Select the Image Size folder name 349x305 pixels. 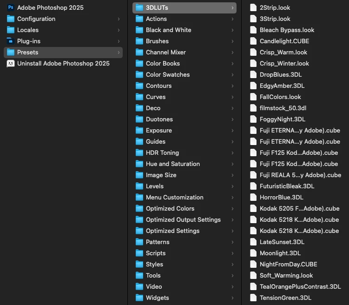click(x=161, y=175)
